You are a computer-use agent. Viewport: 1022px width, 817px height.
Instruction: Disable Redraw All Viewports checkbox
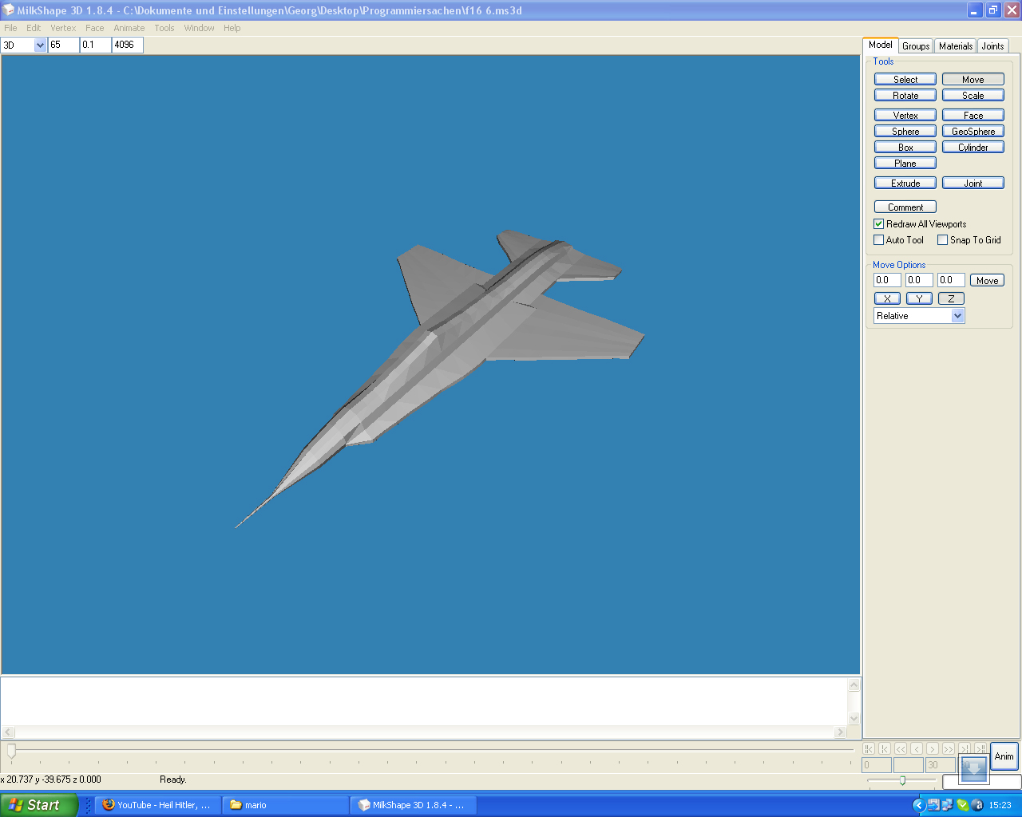point(879,224)
